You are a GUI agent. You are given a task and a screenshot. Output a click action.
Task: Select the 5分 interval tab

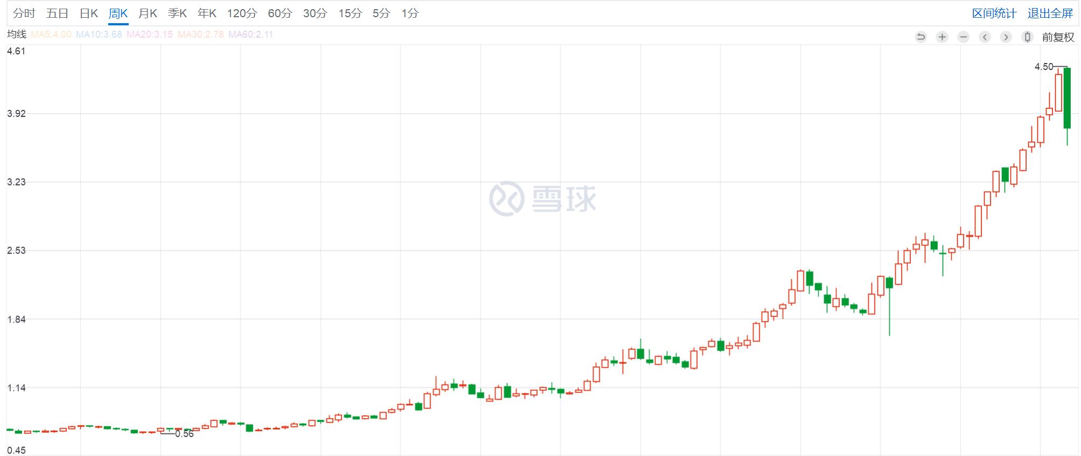(x=381, y=13)
